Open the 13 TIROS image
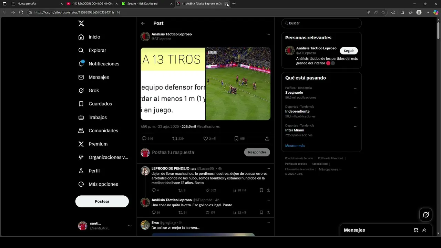 tap(173, 84)
